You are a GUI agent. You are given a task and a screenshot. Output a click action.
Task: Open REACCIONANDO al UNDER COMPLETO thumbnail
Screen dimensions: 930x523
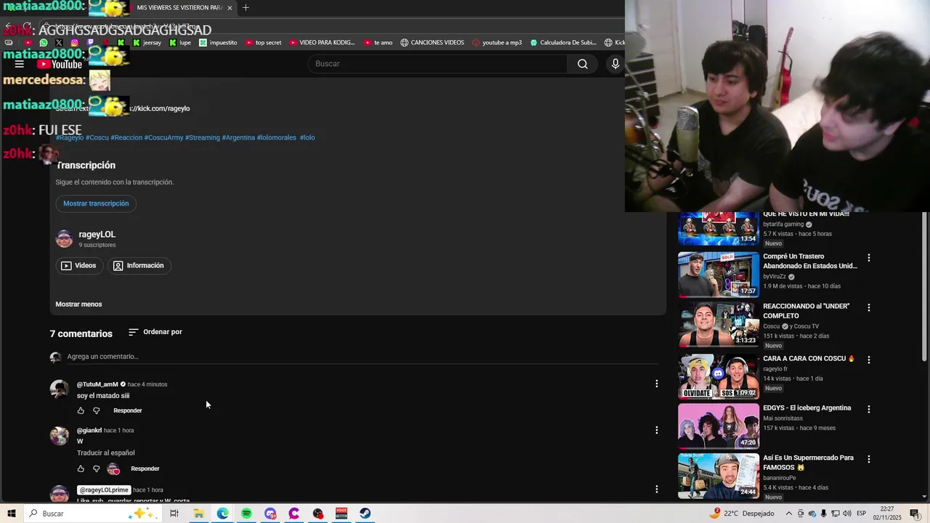click(718, 324)
